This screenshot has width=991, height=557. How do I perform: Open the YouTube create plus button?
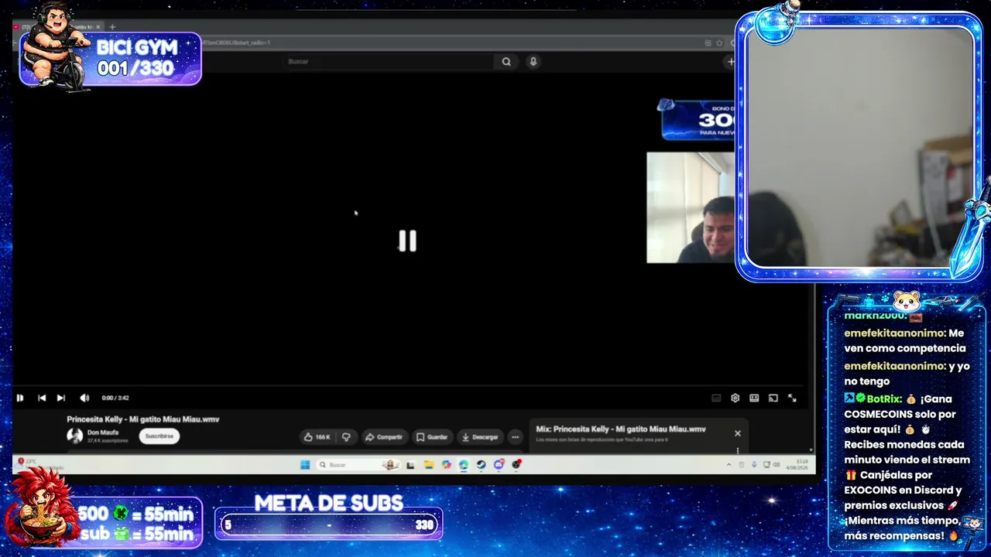click(x=730, y=62)
